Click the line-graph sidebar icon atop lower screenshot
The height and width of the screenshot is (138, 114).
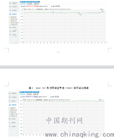coord(10,93)
